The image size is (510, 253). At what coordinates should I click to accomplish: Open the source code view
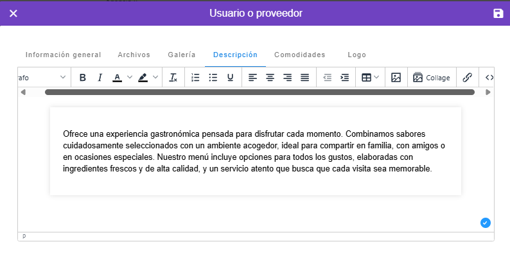pos(489,78)
